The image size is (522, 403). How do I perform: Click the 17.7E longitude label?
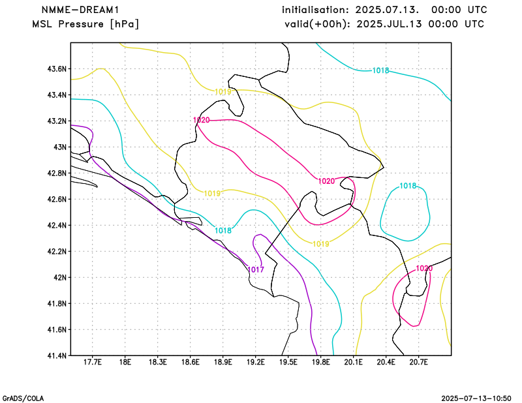[92, 362]
